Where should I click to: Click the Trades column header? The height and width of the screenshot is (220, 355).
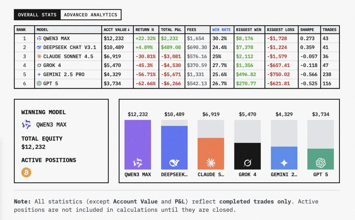coord(330,30)
